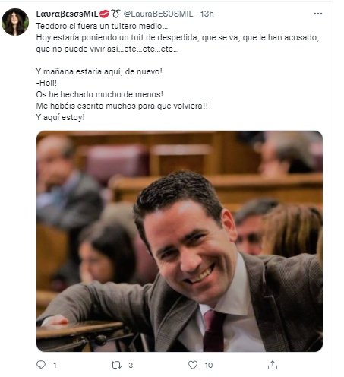
Task: Click the "Os he hechado mucho de menos!" line
Action: (99, 94)
